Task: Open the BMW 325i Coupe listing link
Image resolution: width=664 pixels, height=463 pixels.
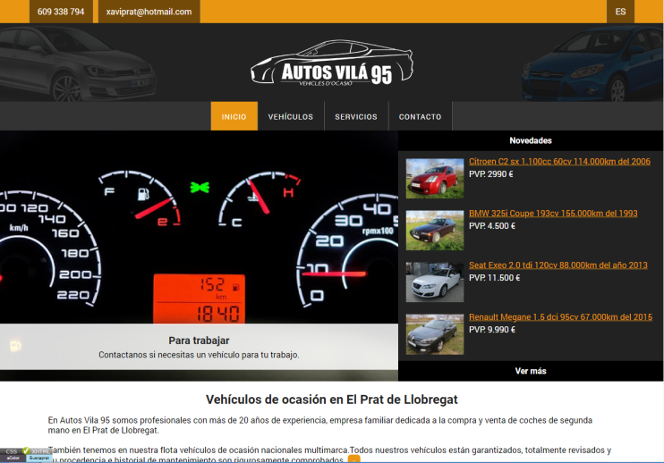Action: click(x=553, y=214)
